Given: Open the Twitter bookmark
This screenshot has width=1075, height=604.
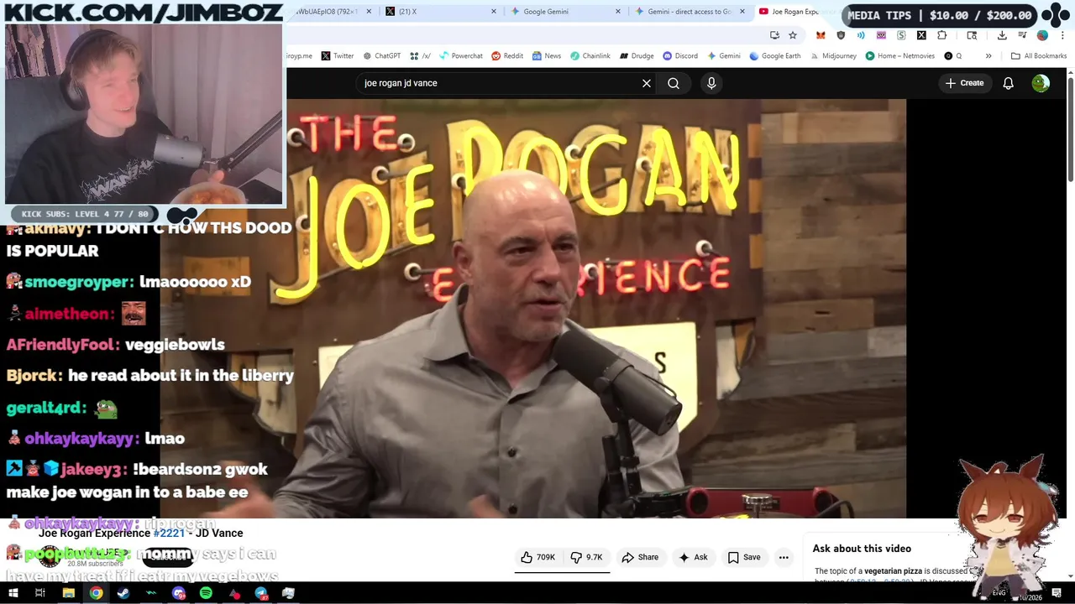Looking at the screenshot, I should coord(337,56).
